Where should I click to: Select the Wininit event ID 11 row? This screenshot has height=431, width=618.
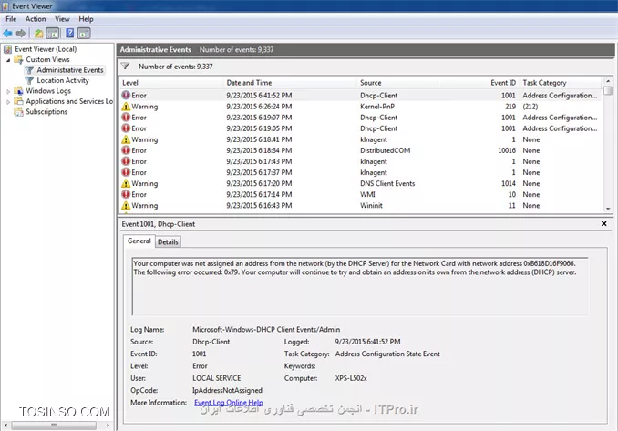click(x=361, y=206)
